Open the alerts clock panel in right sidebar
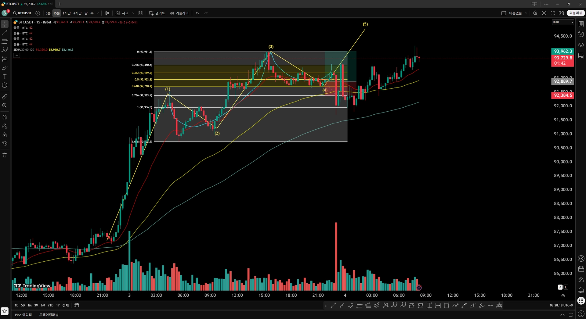 point(581,34)
